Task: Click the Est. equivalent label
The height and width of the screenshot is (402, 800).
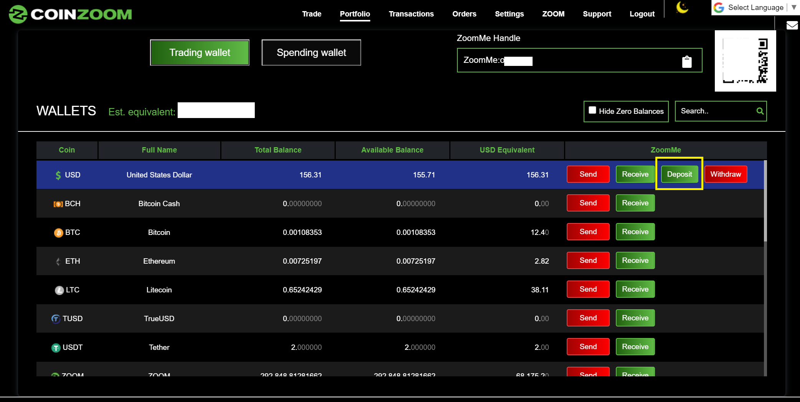Action: (x=142, y=112)
